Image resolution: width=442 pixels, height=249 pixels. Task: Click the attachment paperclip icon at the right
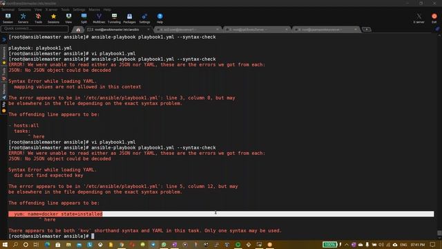[x=437, y=29]
